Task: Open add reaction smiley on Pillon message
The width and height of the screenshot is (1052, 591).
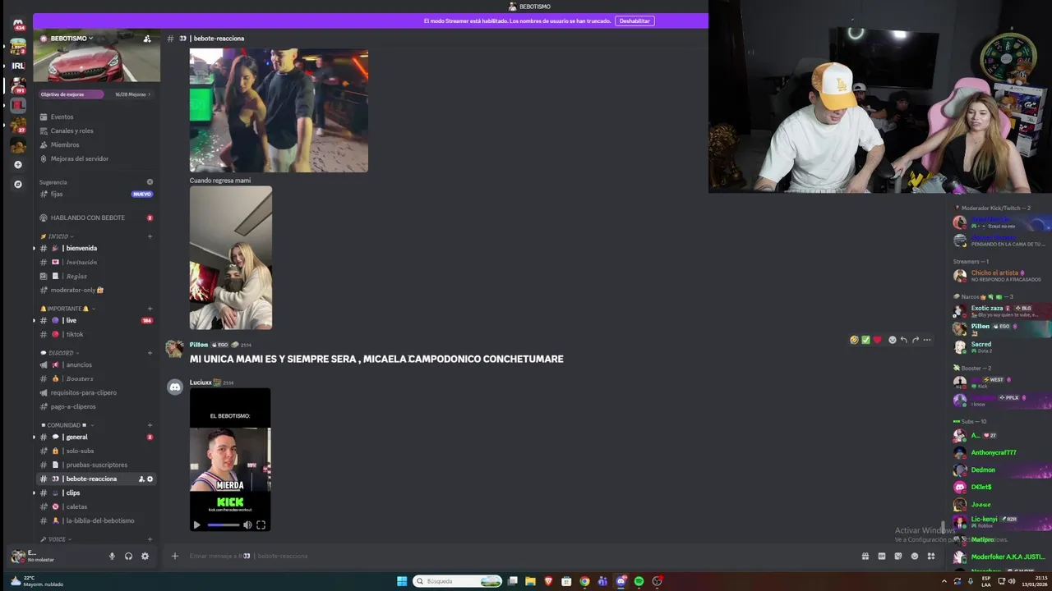Action: click(892, 340)
